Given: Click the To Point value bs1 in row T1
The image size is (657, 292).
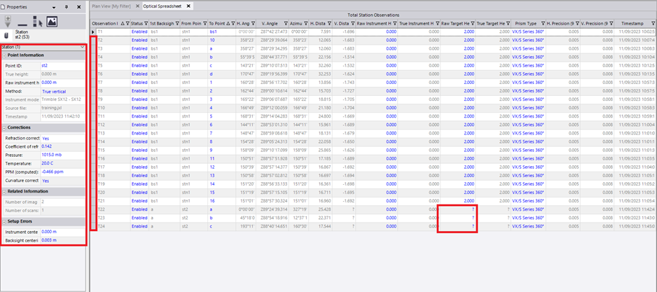Looking at the screenshot, I should (x=221, y=32).
